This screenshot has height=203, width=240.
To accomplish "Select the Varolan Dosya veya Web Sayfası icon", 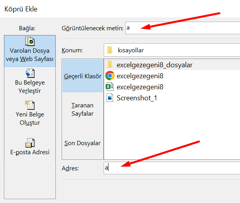I will (30, 41).
